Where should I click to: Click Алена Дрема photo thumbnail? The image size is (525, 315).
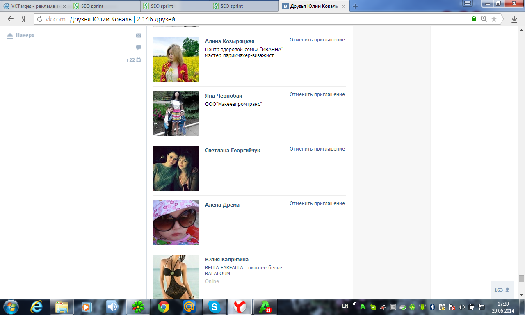[x=176, y=223]
